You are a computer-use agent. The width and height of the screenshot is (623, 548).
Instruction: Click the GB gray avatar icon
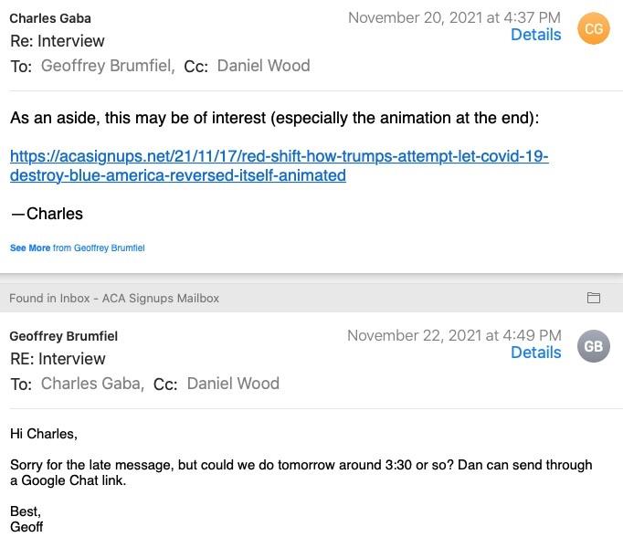click(x=594, y=347)
